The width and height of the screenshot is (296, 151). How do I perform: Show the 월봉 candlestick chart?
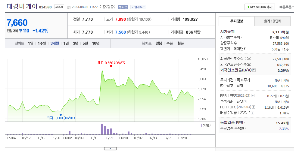coord(180,43)
